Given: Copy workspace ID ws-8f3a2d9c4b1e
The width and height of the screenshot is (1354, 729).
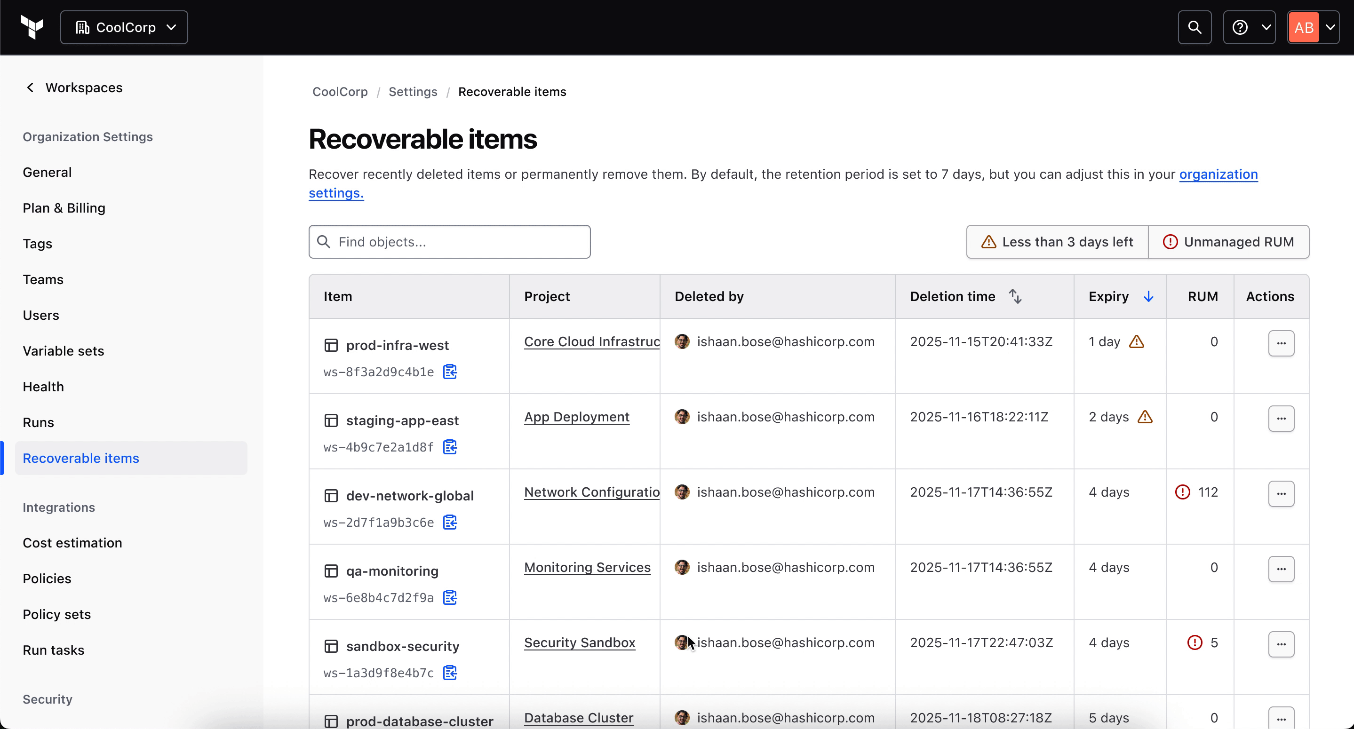Looking at the screenshot, I should pyautogui.click(x=450, y=372).
